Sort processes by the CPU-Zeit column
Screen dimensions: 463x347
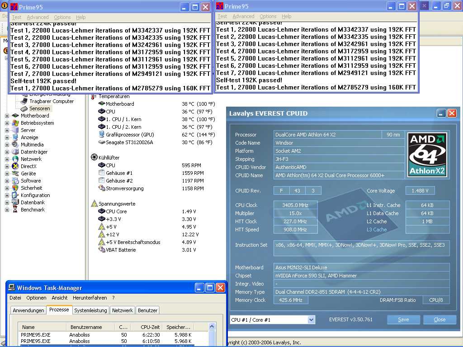coord(146,327)
